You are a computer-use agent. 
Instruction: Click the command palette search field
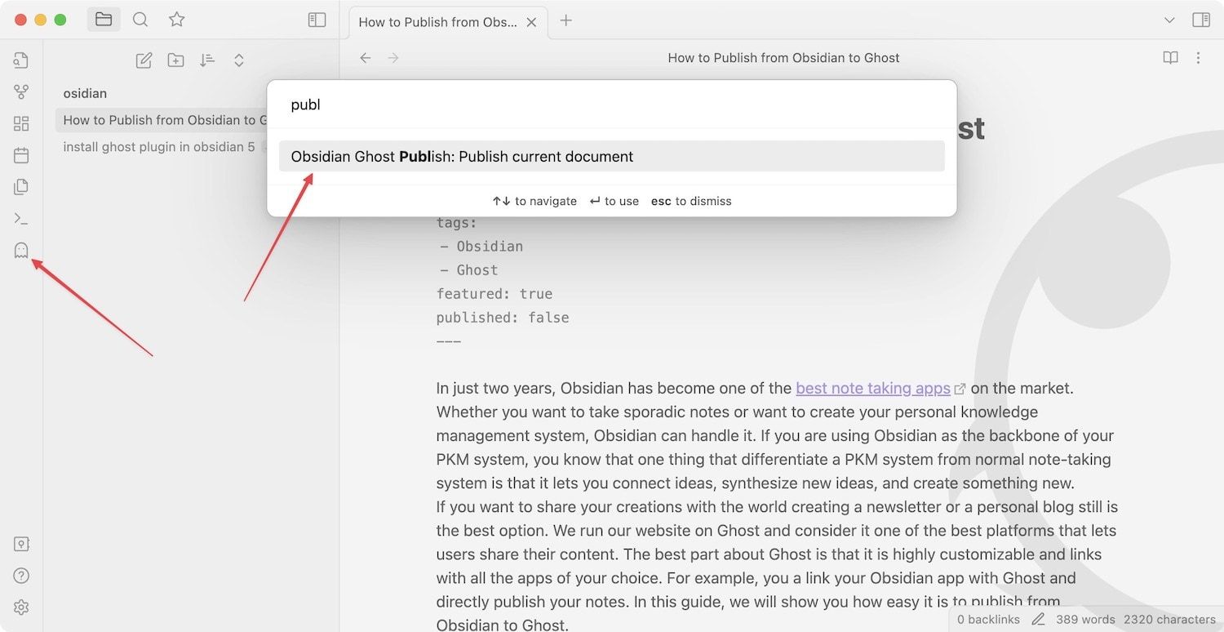(611, 105)
